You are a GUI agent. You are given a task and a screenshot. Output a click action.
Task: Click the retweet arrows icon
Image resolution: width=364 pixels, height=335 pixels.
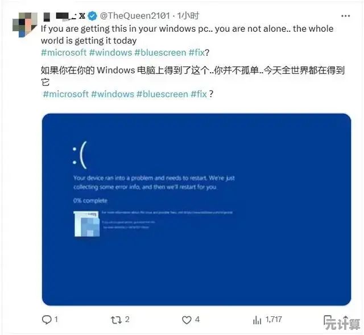click(116, 320)
